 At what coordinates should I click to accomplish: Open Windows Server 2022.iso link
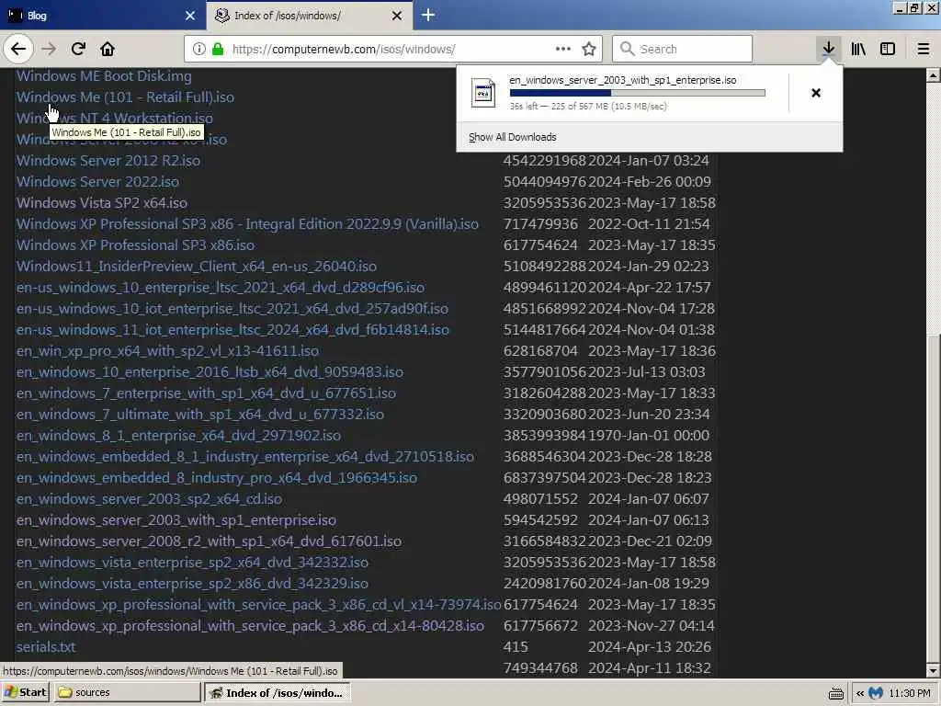tap(97, 181)
